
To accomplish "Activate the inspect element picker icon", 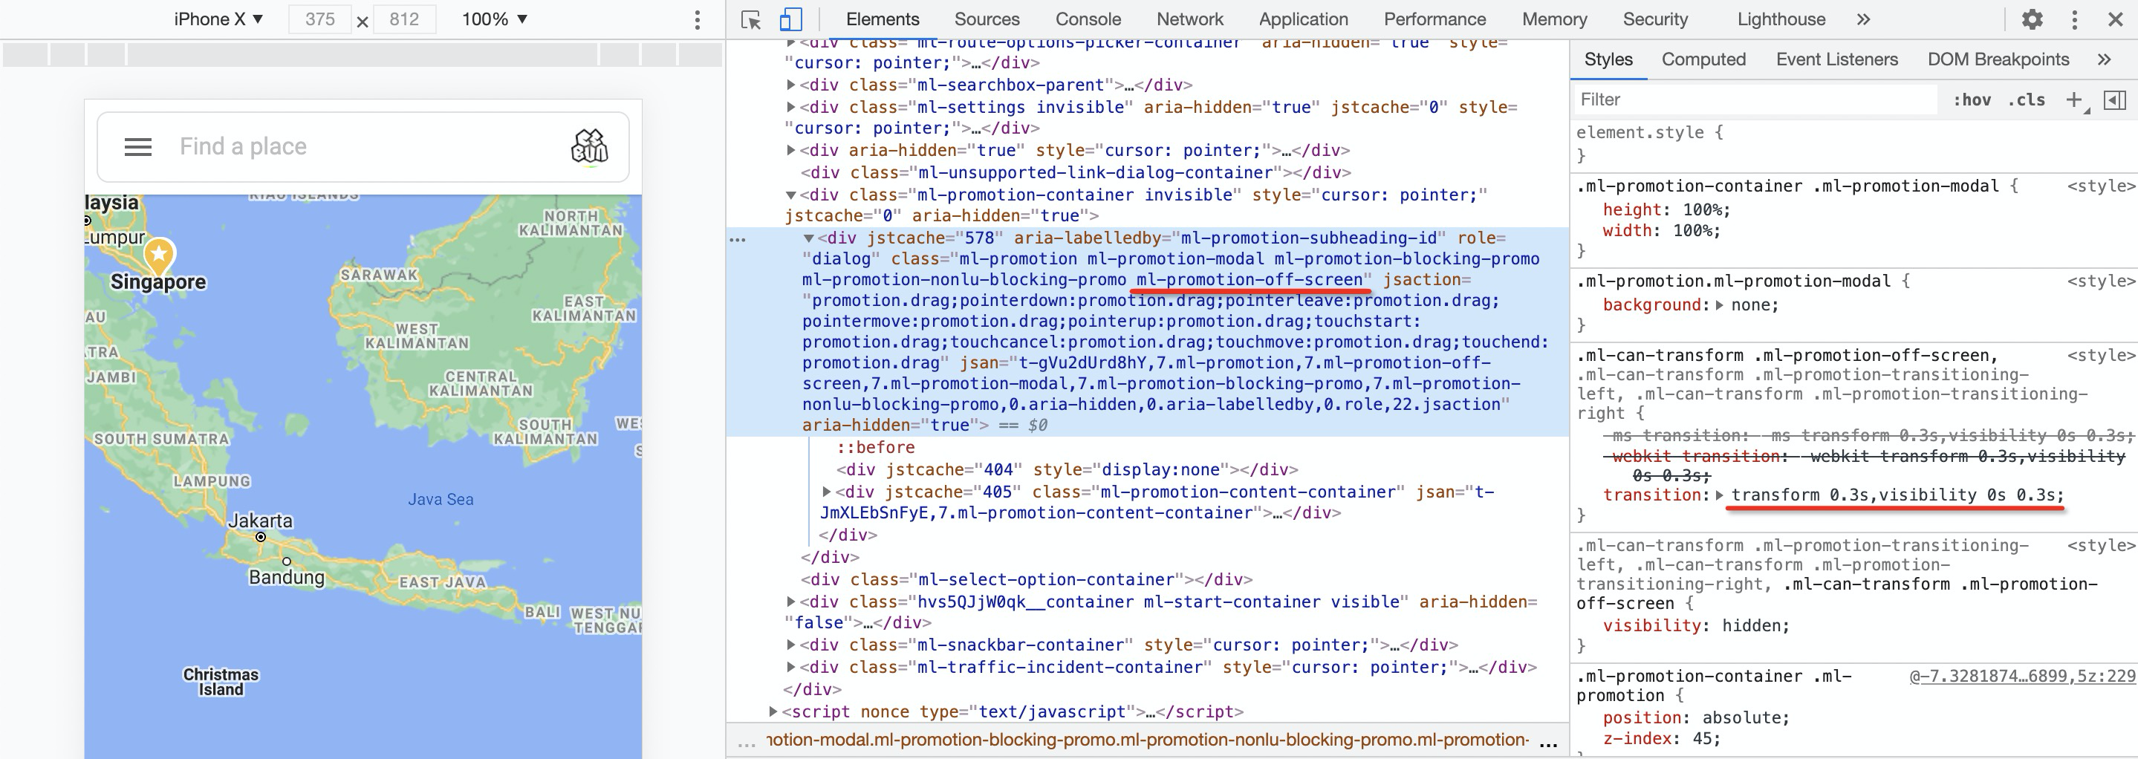I will click(751, 20).
